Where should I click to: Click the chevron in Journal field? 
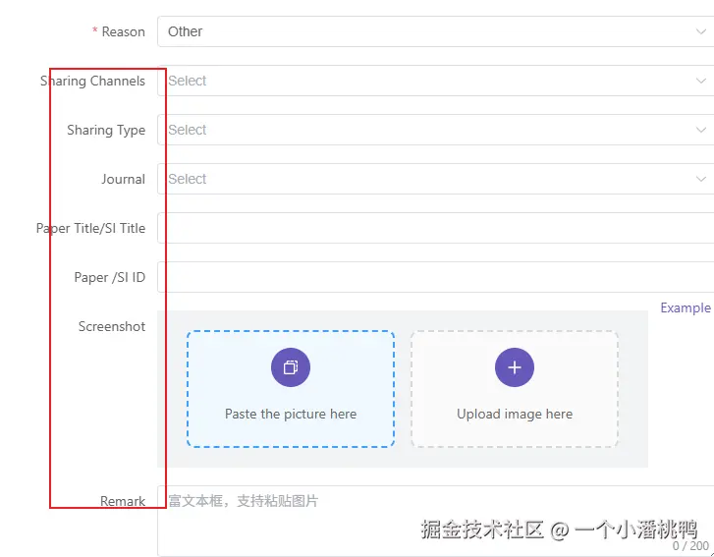[x=701, y=180]
